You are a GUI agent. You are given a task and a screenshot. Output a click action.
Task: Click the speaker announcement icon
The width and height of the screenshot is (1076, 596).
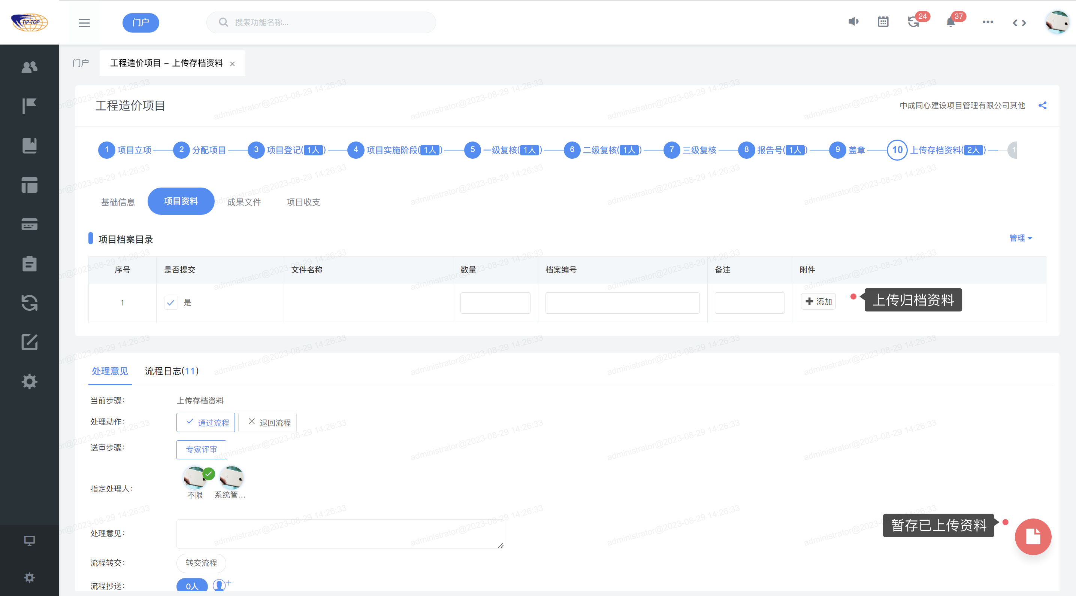click(853, 22)
